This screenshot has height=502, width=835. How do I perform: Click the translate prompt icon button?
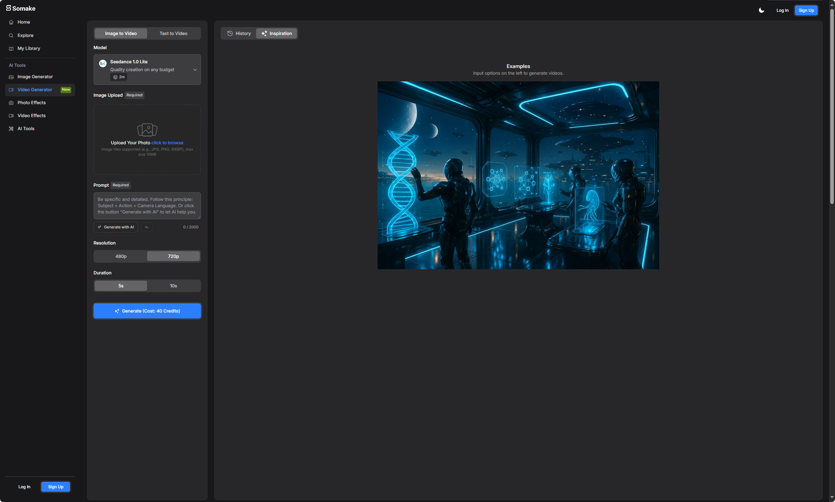coord(147,227)
